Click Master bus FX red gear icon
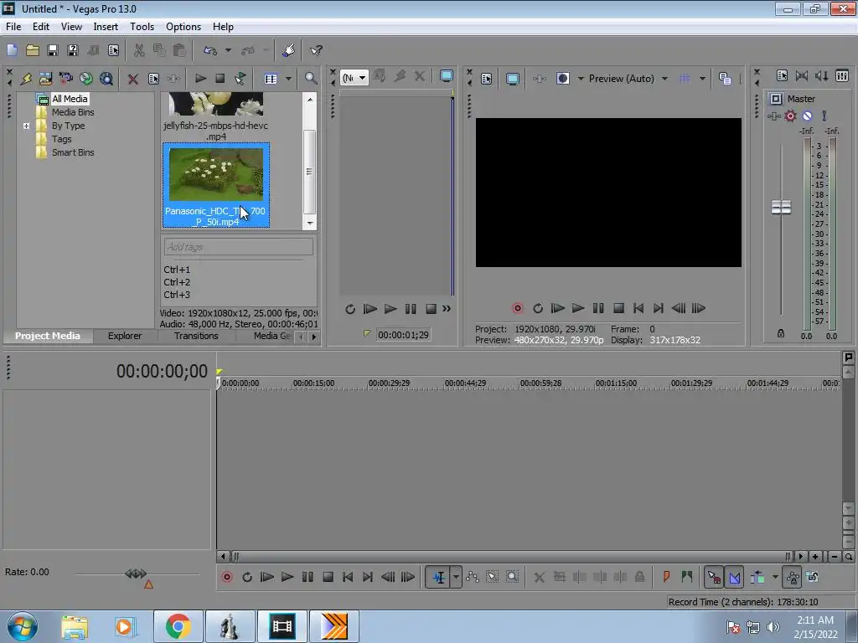 click(790, 116)
